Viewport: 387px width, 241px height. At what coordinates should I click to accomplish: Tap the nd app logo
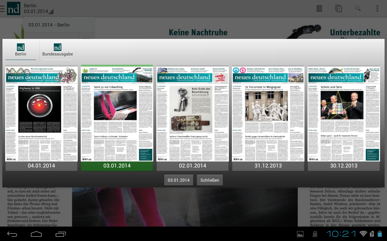click(x=14, y=8)
